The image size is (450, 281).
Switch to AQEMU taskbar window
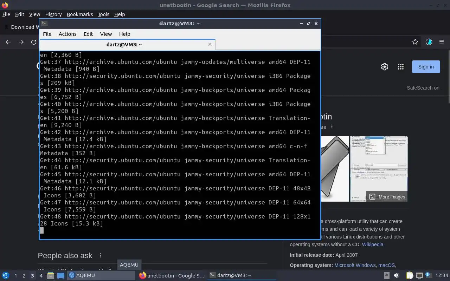point(101,275)
